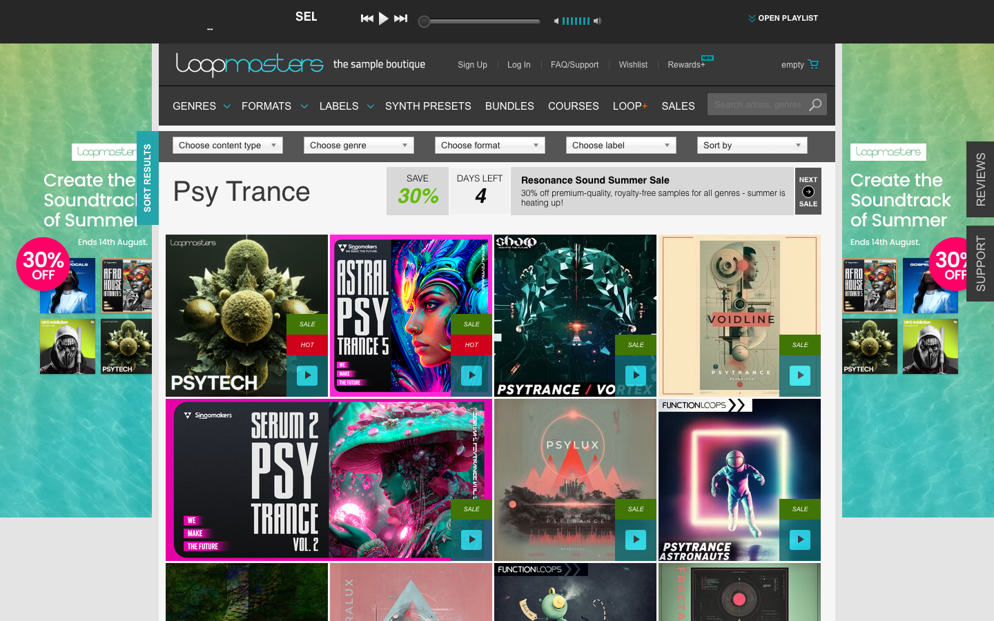This screenshot has width=994, height=621.
Task: Click the main play button in top player
Action: click(x=384, y=19)
